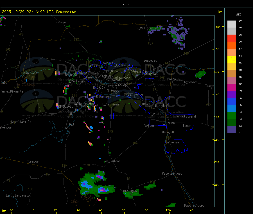The height and width of the screenshot is (214, 253).
Task: Click the 'Soitue' label
Action: click(x=149, y=125)
